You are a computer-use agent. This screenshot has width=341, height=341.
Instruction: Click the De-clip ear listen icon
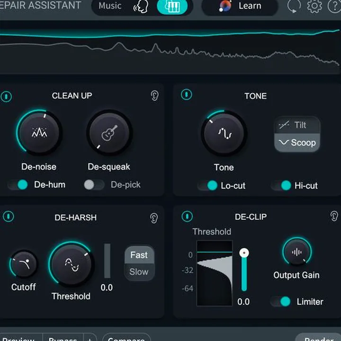tap(334, 216)
